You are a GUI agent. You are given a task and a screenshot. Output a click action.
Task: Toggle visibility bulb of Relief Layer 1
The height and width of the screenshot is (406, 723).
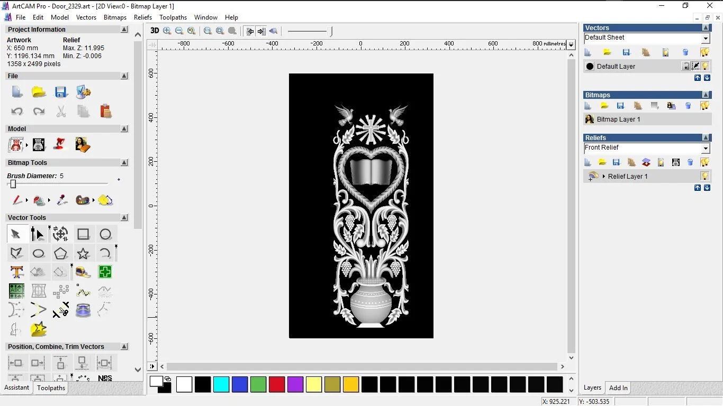704,176
